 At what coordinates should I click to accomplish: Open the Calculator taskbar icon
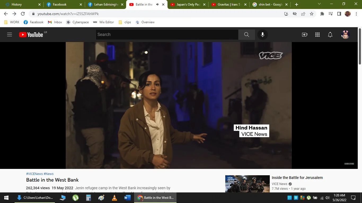click(89, 198)
